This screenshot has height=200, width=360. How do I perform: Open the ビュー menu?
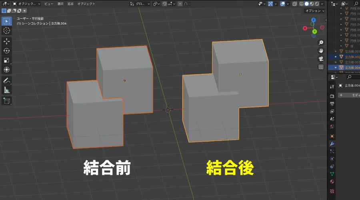coord(48,4)
